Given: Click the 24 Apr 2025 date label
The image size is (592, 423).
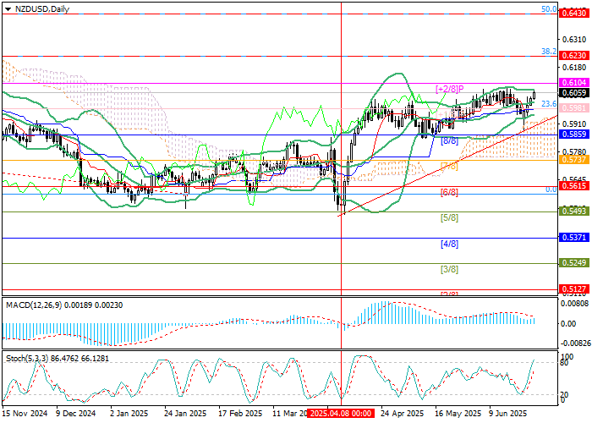Looking at the screenshot, I should coord(401,415).
